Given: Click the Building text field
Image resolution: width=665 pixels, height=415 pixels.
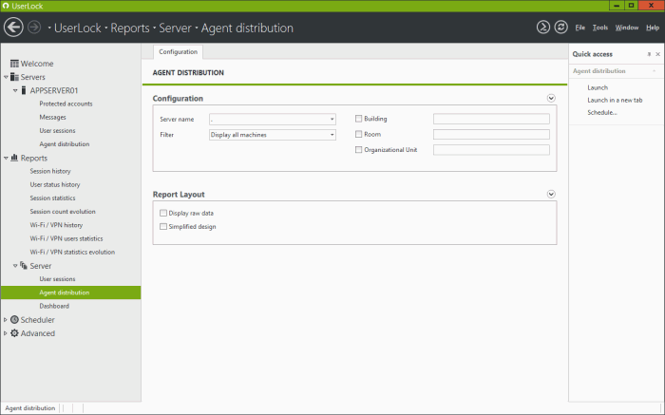Looking at the screenshot, I should pos(491,119).
